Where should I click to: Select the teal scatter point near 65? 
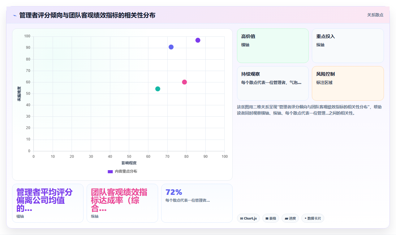pyautogui.click(x=158, y=89)
